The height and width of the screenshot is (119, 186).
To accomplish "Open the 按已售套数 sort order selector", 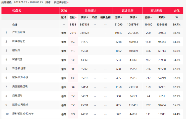I will [x=61, y=2].
